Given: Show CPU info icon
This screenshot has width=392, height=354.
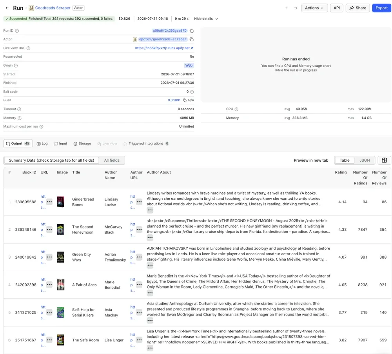Looking at the screenshot, I should click(236, 109).
